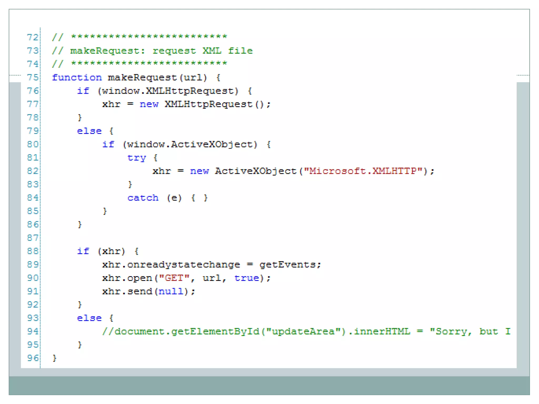Click the 'new' keyword on line 77
This screenshot has width=539, height=404.
(149, 104)
